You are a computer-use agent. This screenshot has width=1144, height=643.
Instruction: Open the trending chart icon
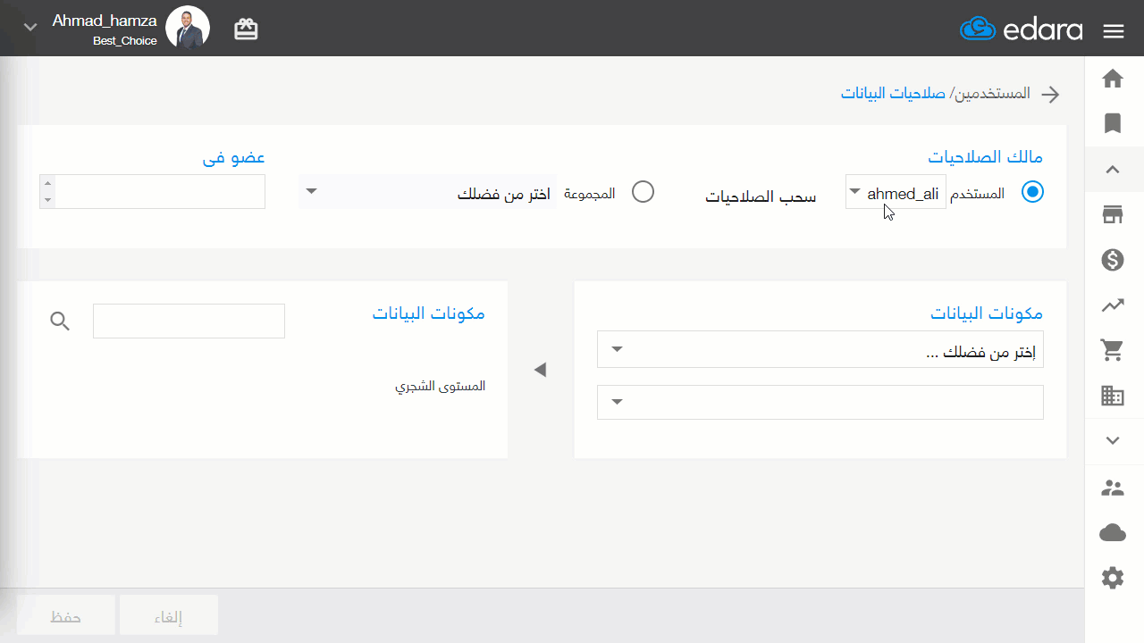(x=1113, y=305)
